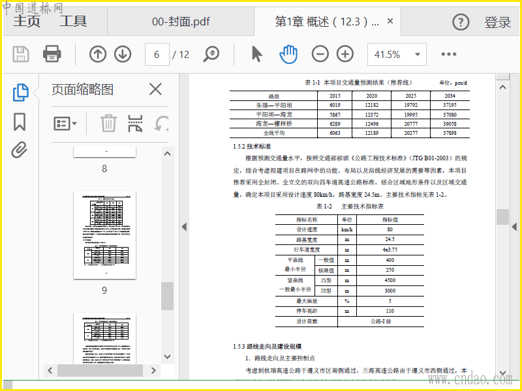Open the 工具 tab
Screen dimensions: 522x391
pos(73,22)
